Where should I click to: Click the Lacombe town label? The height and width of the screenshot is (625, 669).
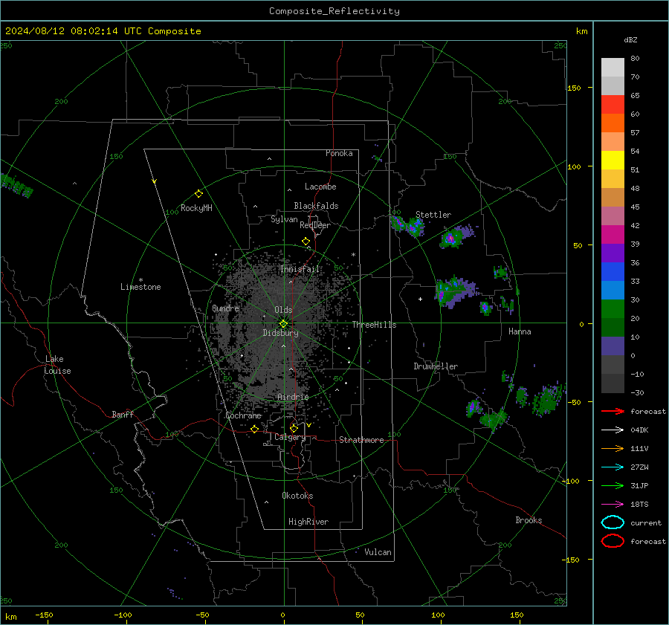click(320, 187)
